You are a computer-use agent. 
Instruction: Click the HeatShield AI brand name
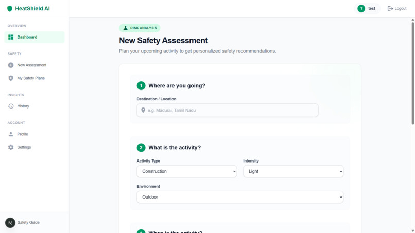(32, 8)
